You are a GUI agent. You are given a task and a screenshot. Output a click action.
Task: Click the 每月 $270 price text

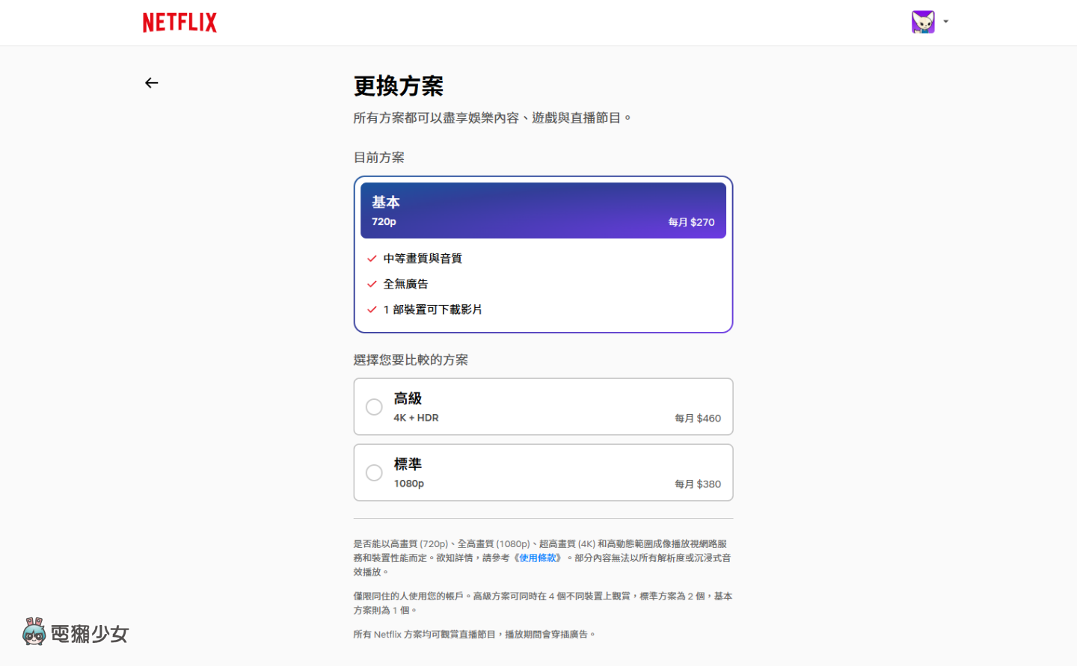(691, 222)
